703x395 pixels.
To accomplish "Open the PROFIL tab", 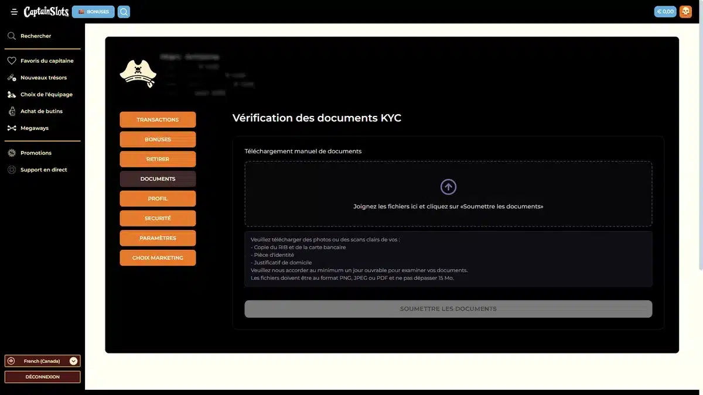I will click(158, 198).
